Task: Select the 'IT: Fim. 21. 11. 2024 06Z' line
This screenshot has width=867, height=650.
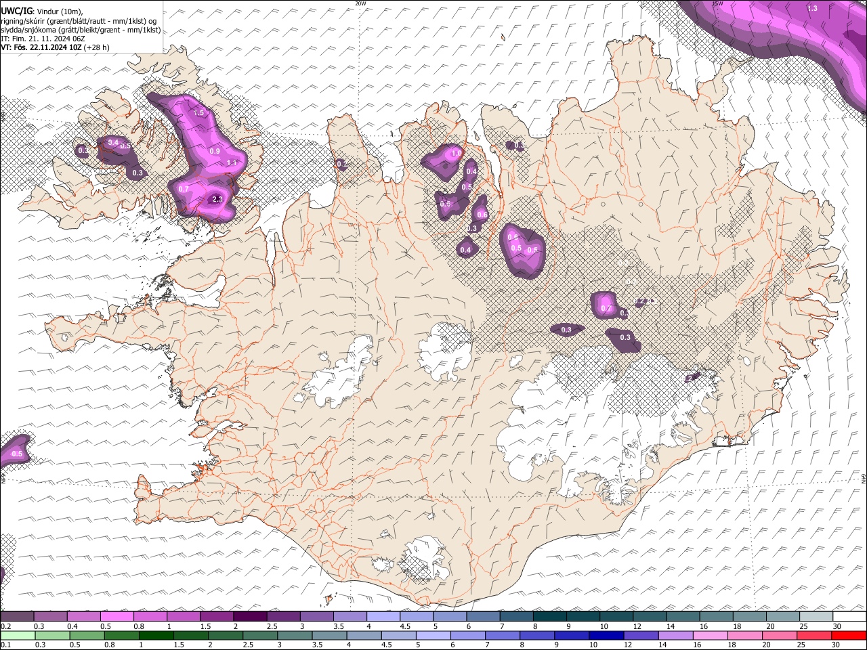Action: [43, 39]
